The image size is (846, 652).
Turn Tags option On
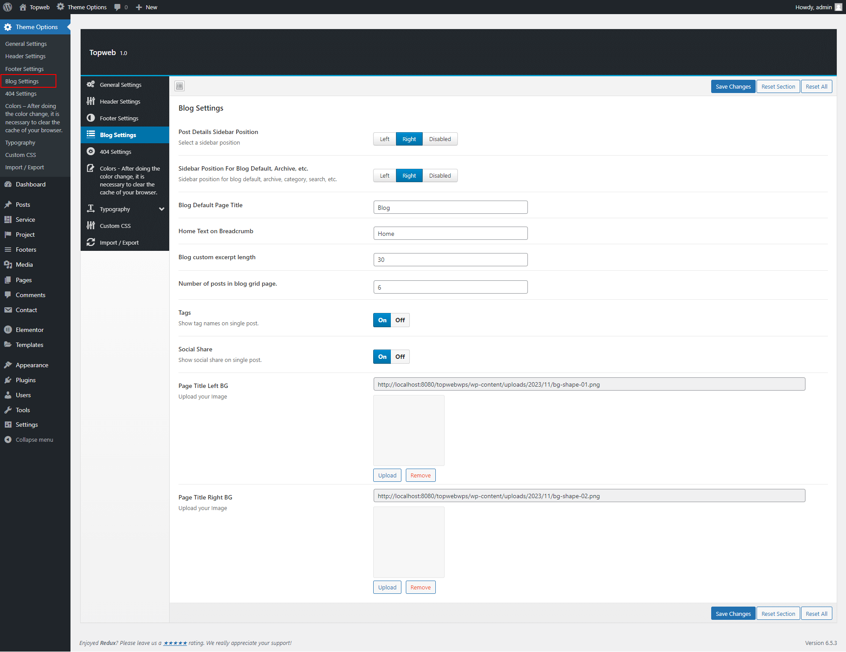pos(382,320)
